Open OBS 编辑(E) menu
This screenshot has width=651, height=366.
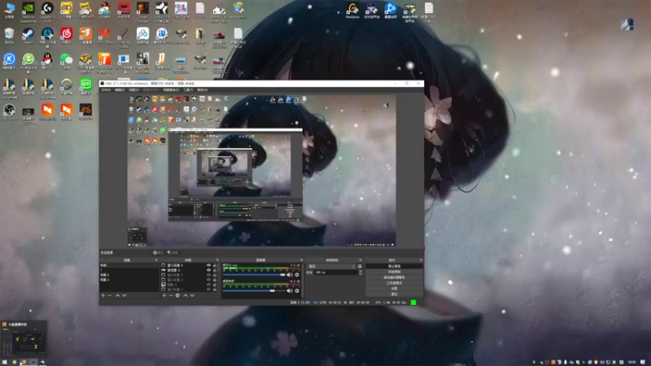[x=120, y=90]
